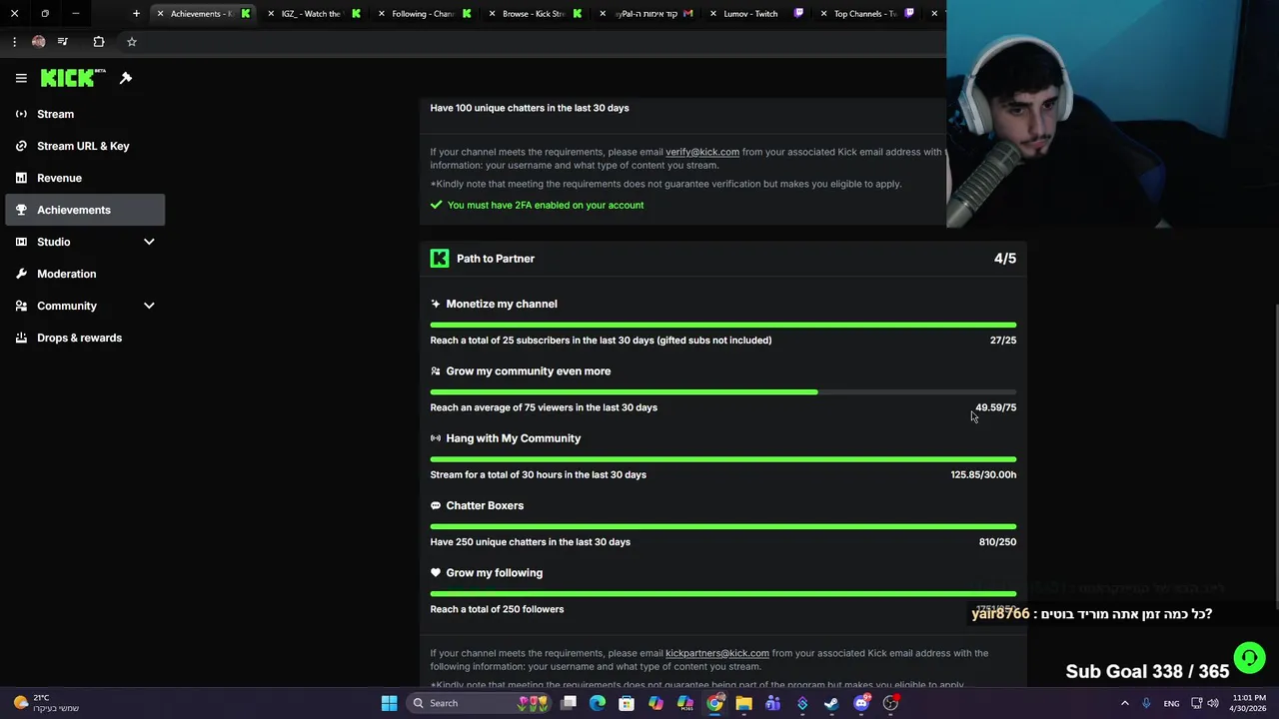Click the average viewers progress bar

click(x=723, y=392)
